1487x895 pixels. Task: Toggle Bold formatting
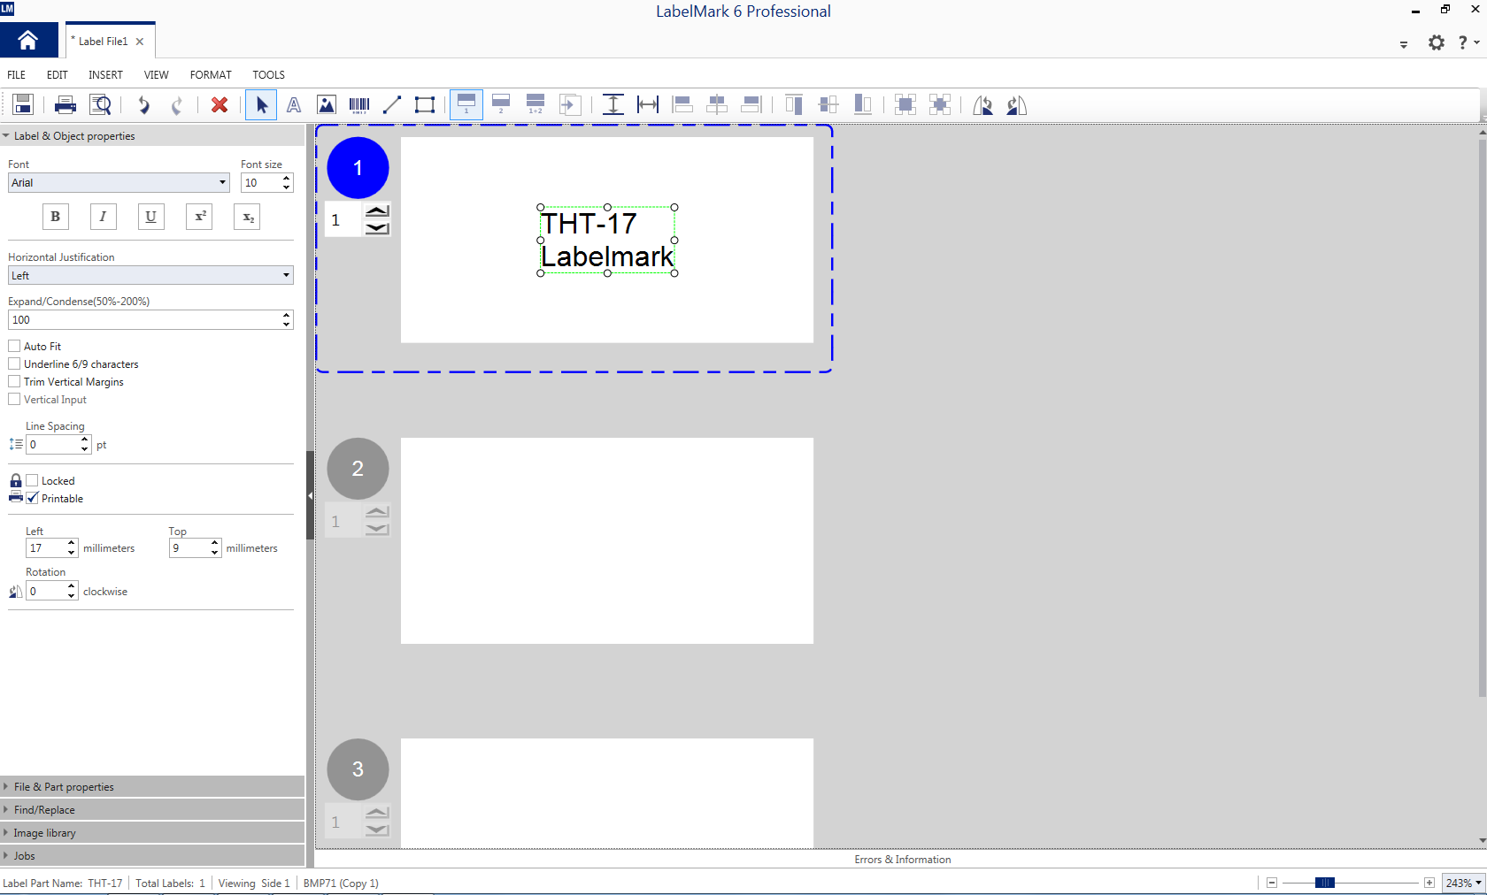(x=56, y=217)
